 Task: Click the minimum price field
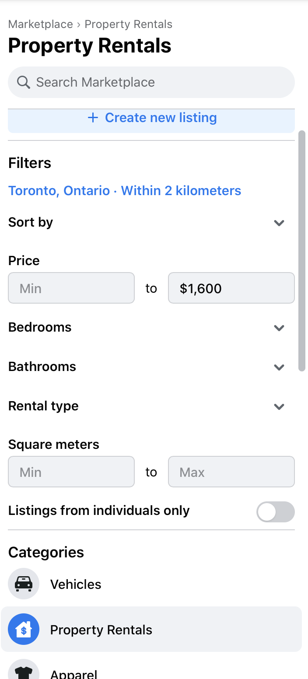(71, 288)
